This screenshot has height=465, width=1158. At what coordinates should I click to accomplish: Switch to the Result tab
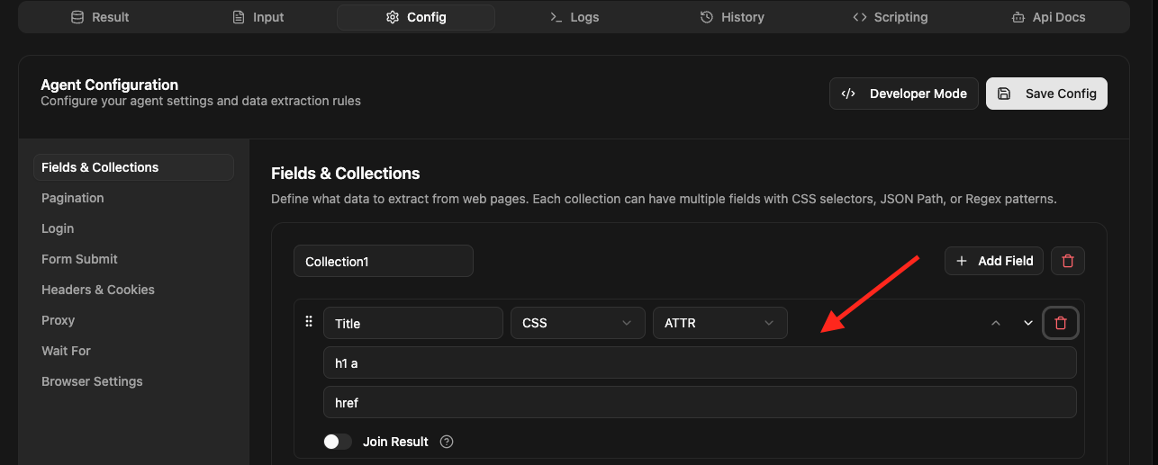point(100,17)
